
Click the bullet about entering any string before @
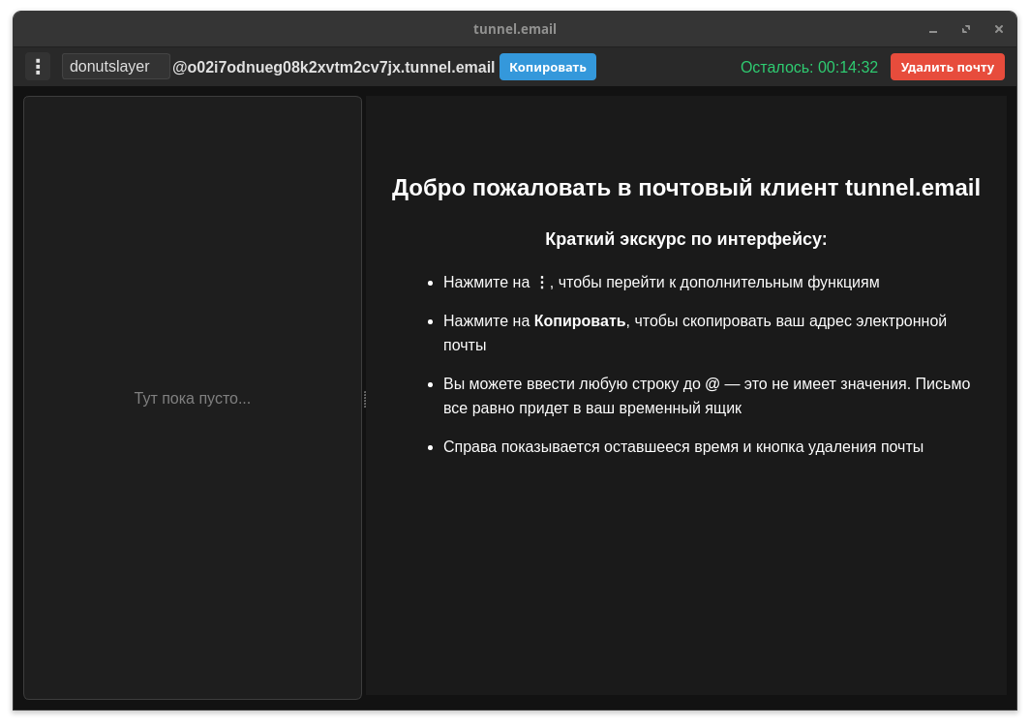(x=706, y=395)
